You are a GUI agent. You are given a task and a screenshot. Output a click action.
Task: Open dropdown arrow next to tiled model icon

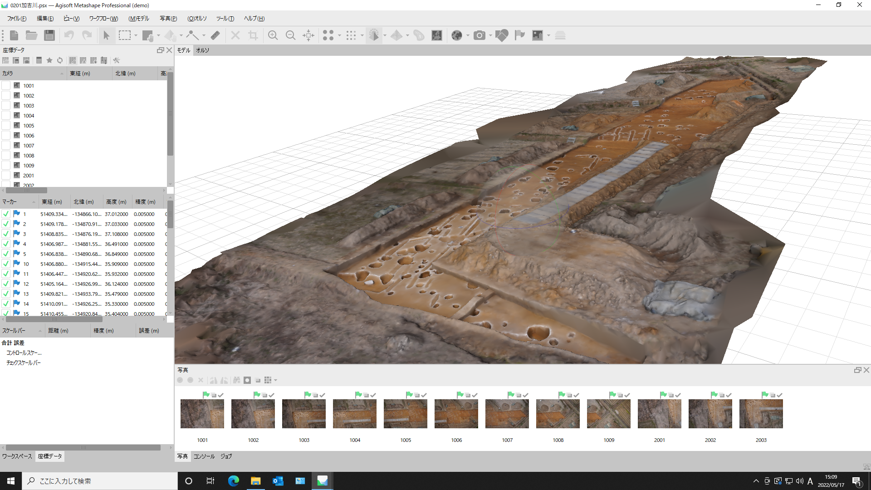tap(407, 35)
